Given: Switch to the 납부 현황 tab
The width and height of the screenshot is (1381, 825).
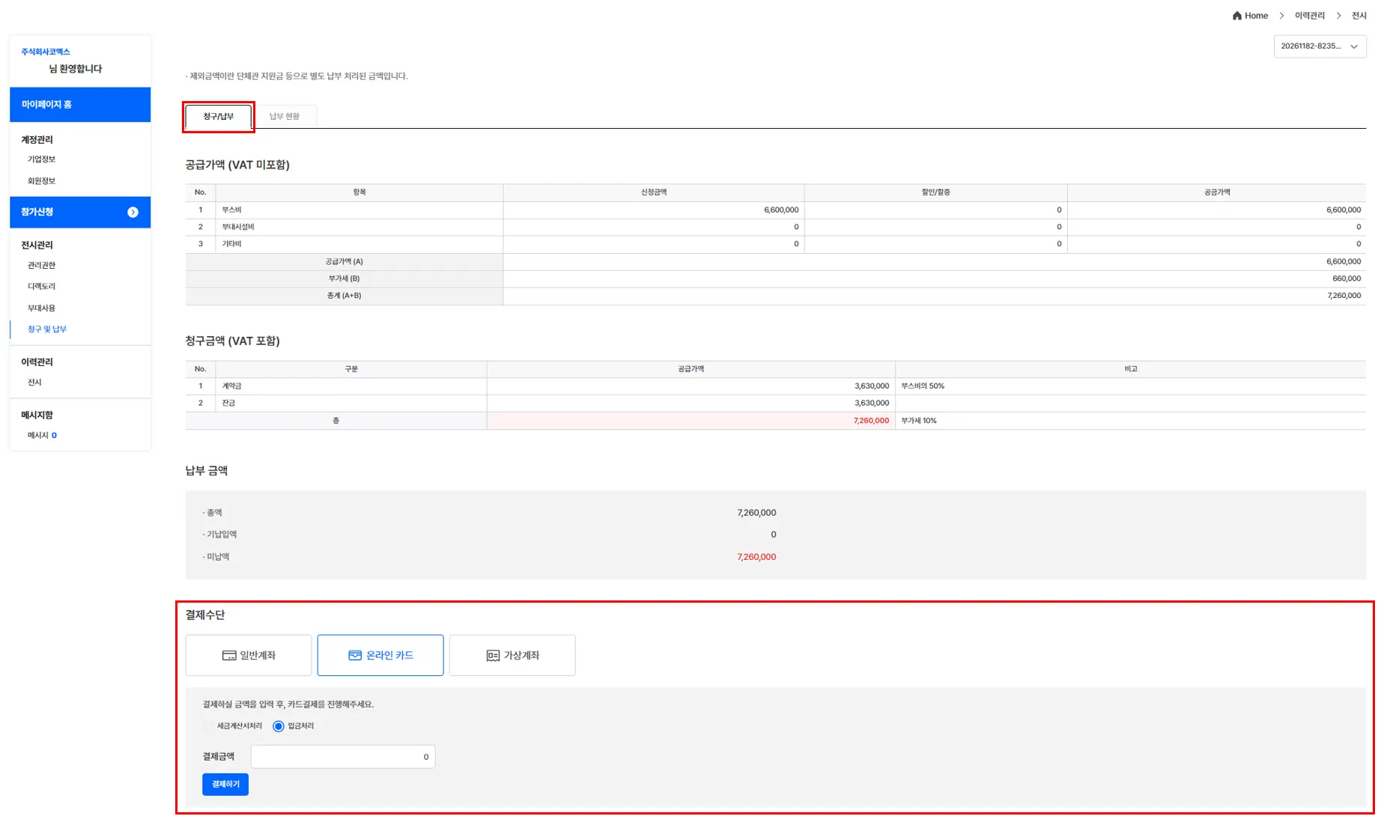Looking at the screenshot, I should [x=285, y=117].
